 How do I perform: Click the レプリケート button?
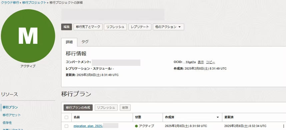click(x=140, y=27)
